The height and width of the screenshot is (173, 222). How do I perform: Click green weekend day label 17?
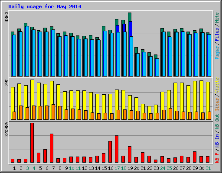117,168
